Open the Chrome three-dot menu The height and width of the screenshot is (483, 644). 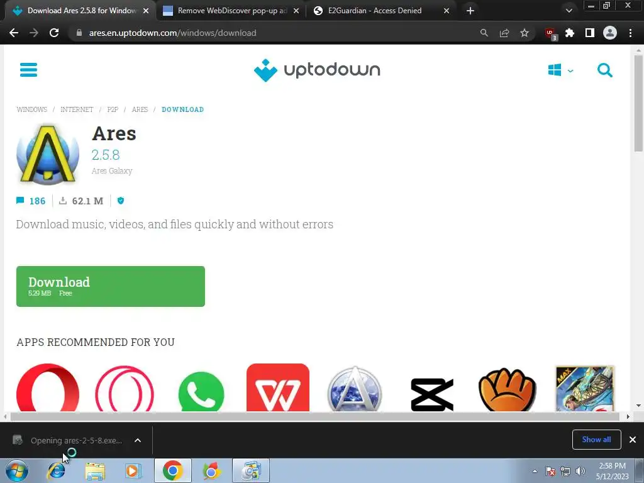(630, 33)
